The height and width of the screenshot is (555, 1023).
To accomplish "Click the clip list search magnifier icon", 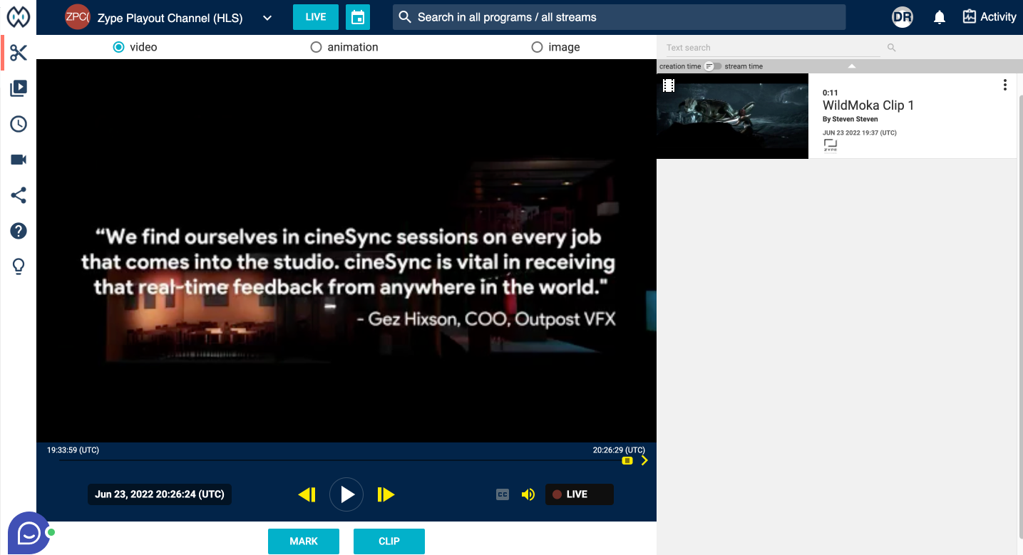I will tap(891, 48).
